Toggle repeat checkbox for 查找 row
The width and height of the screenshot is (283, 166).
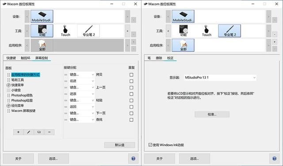(x=131, y=120)
